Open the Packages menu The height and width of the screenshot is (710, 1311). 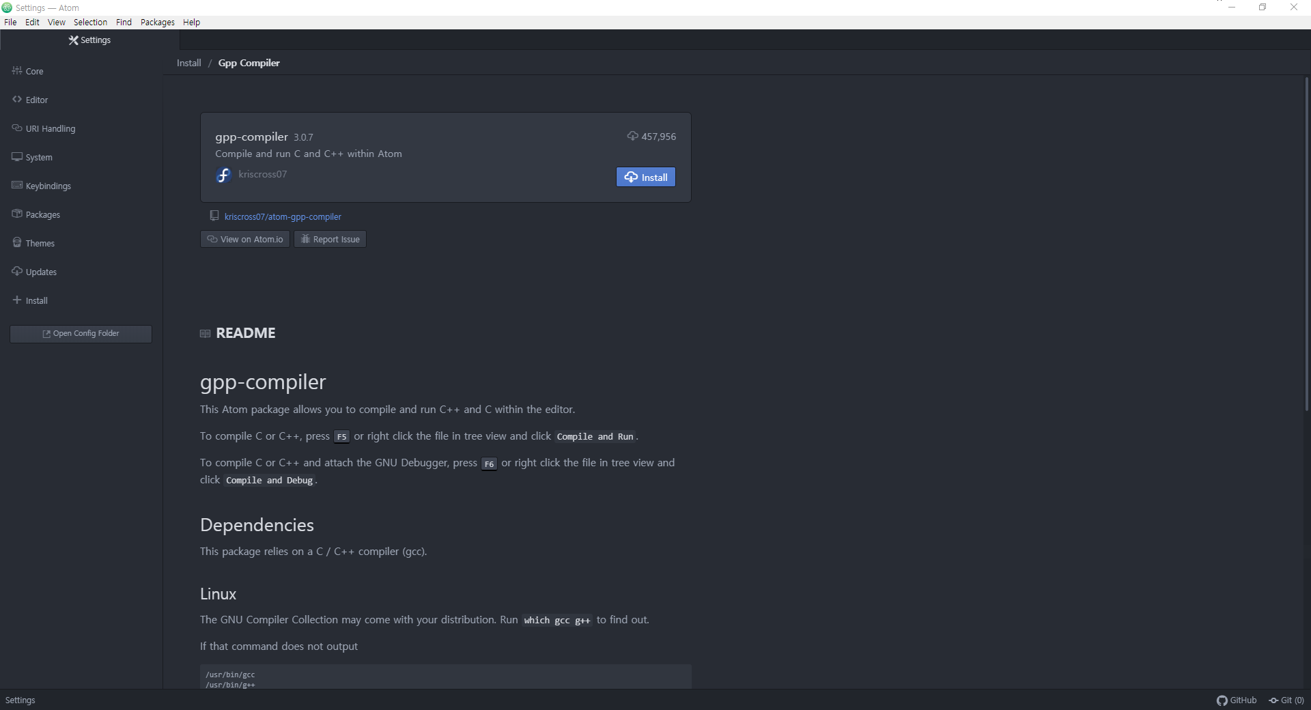point(158,23)
